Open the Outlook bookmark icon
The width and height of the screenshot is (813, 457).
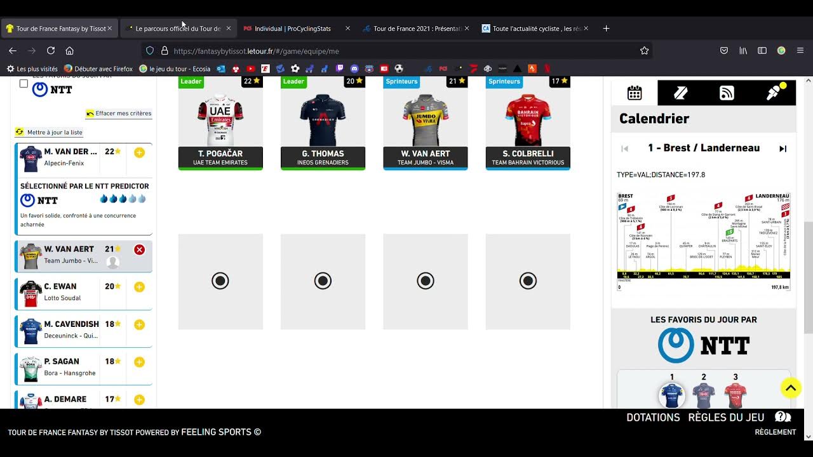[221, 69]
